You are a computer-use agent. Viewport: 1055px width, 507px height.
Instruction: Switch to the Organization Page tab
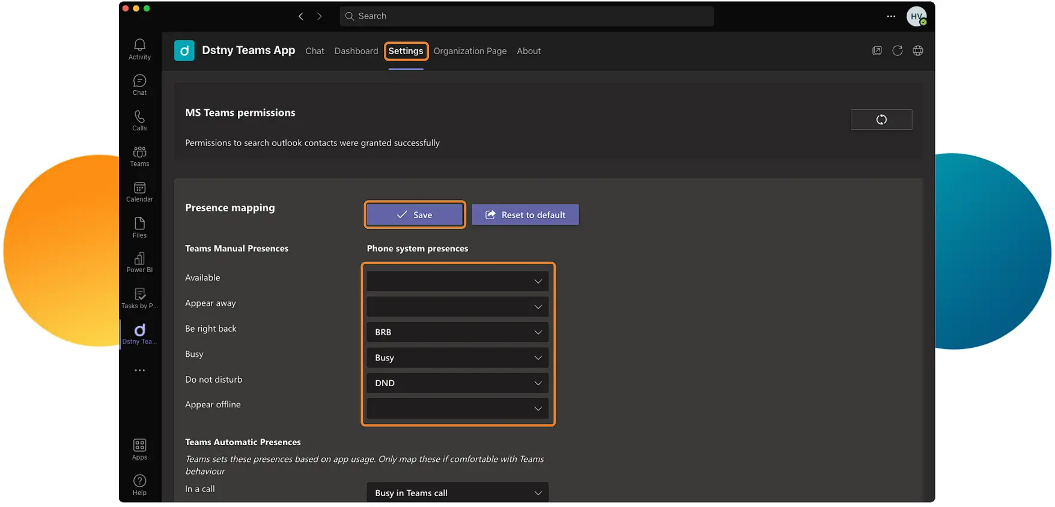[x=470, y=51]
